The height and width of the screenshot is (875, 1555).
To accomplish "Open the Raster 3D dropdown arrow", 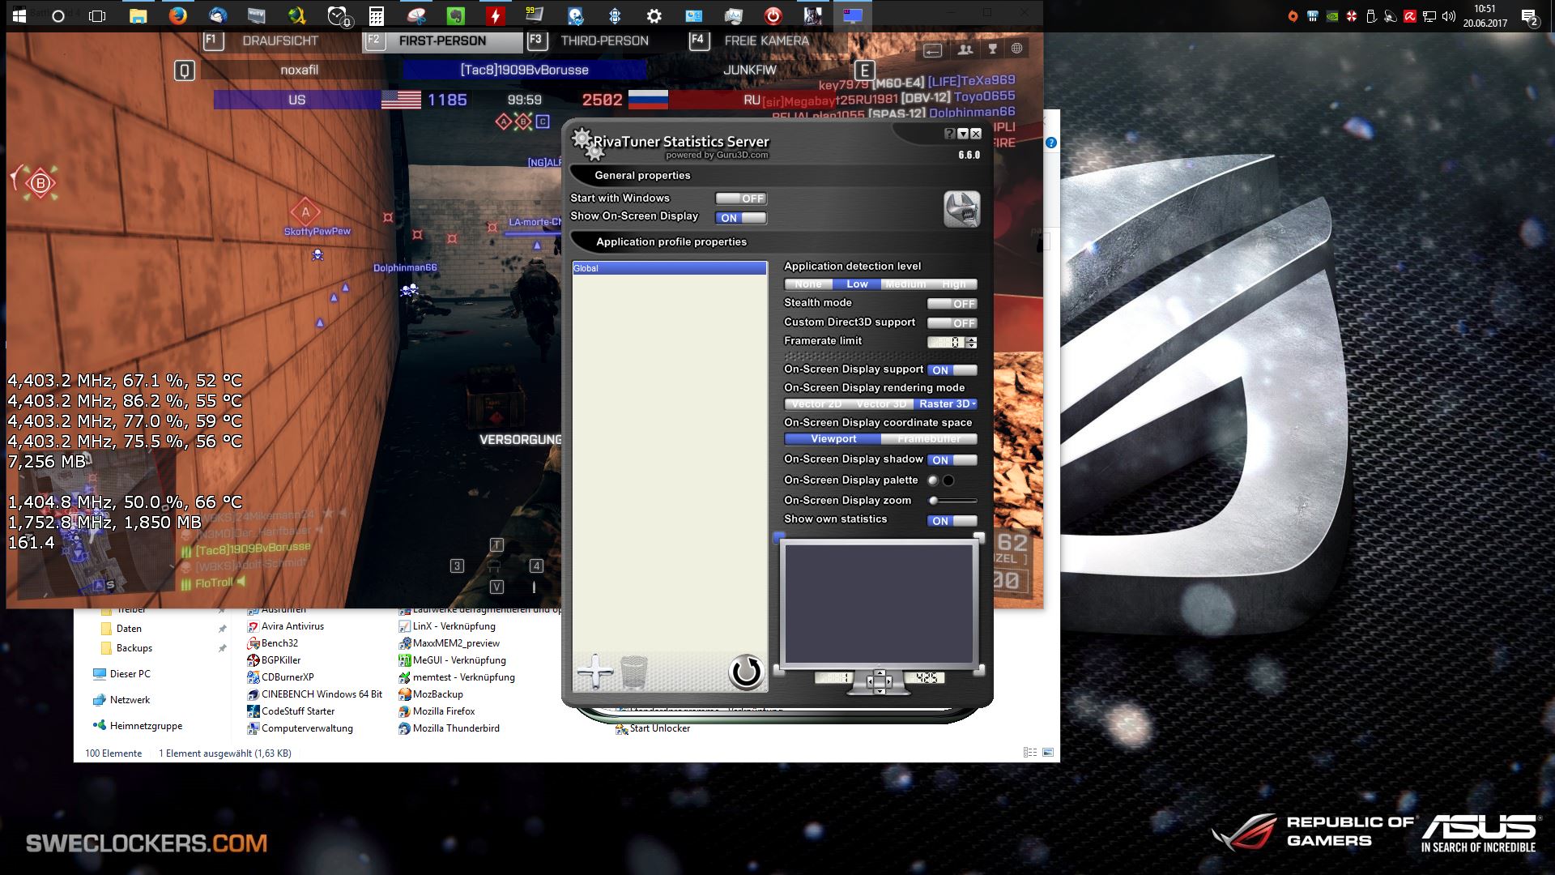I will pos(973,404).
